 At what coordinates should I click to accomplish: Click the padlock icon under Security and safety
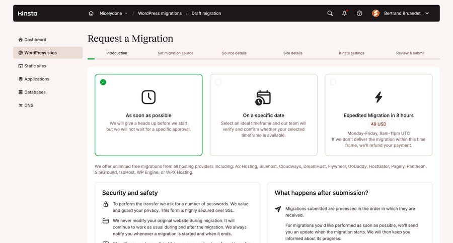coord(106,204)
